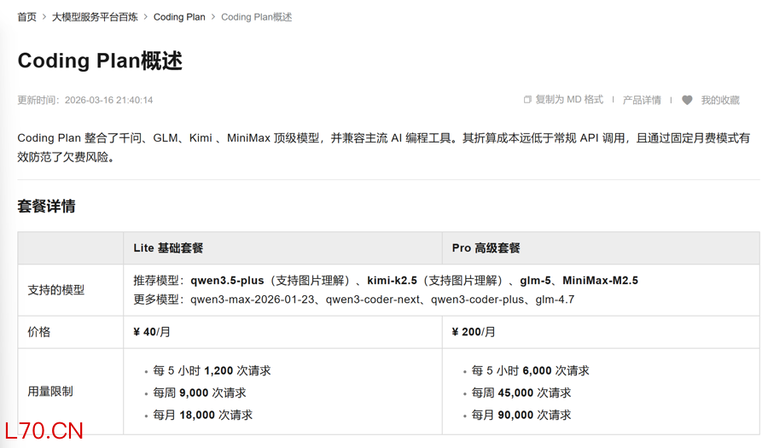Click the Coding Plan概述 page title
Viewport: 768px width, 448px height.
pyautogui.click(x=100, y=61)
